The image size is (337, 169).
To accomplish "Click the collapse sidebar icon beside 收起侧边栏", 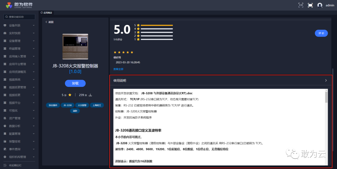I will coord(5,165).
